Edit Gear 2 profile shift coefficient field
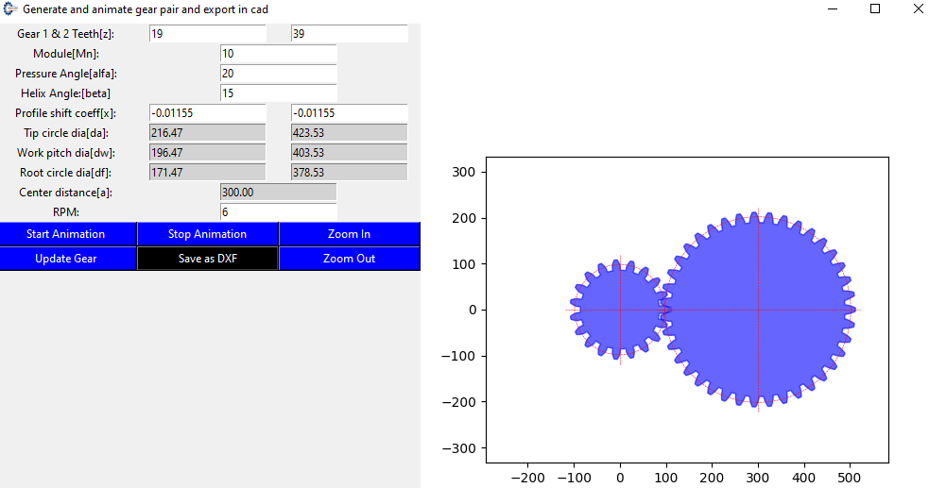This screenshot has width=929, height=488. (349, 113)
